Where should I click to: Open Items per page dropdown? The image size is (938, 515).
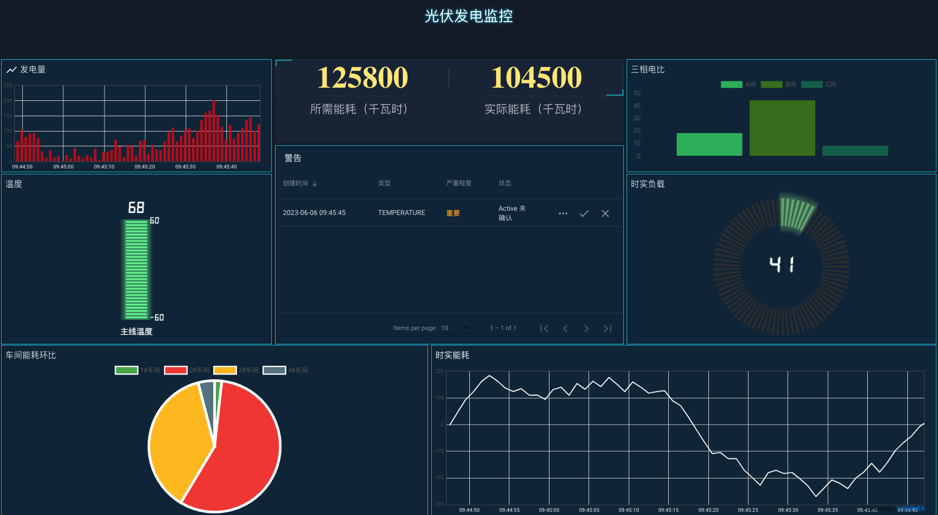click(x=455, y=328)
